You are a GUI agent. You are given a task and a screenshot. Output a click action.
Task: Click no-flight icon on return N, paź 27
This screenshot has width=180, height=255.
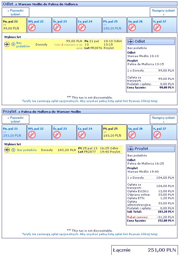tap(157, 135)
